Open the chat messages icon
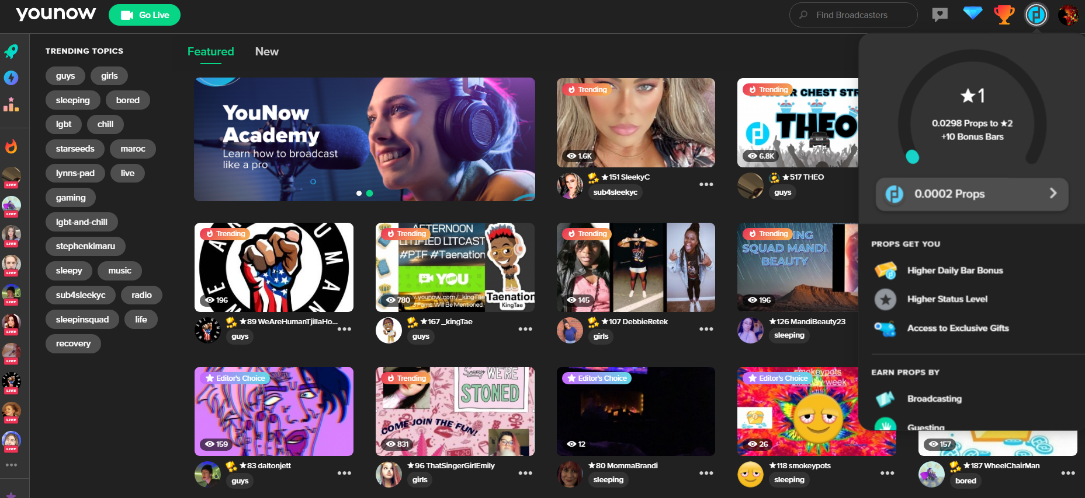 (x=940, y=15)
